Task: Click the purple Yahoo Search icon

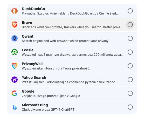Action: [x=15, y=80]
